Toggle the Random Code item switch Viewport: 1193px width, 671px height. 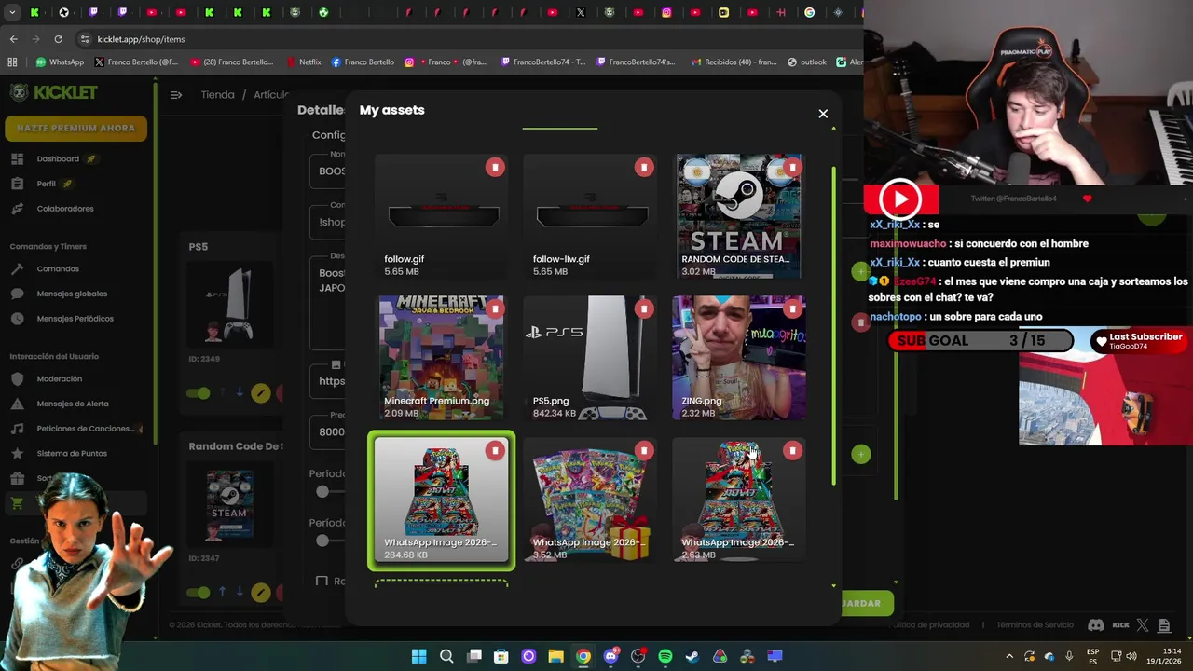199,592
